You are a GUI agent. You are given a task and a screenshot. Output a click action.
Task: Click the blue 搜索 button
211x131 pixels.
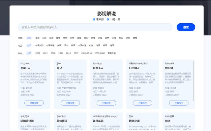coord(186,27)
